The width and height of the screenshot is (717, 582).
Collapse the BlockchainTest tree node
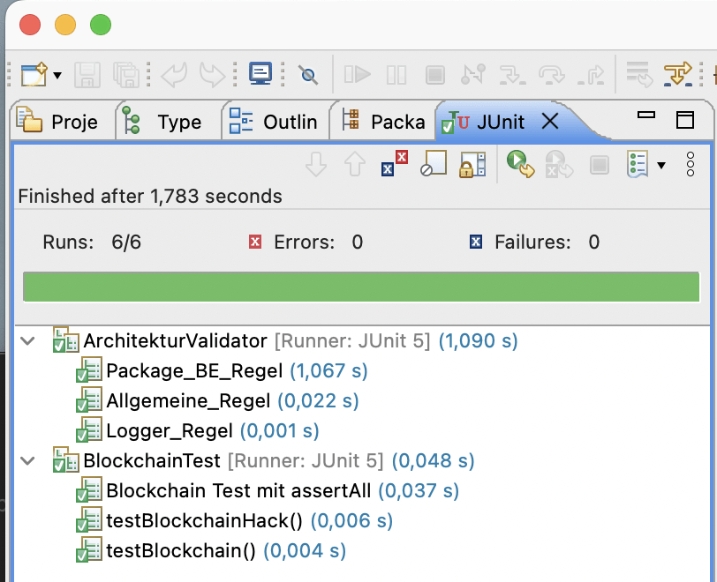click(28, 460)
